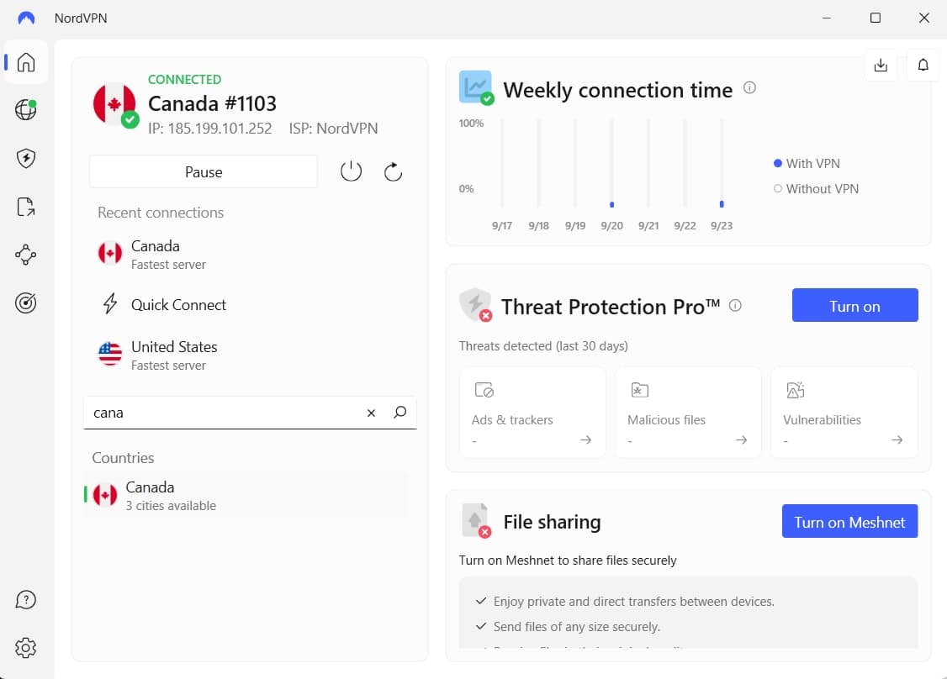
Task: Turn on Threat Protection Pro
Action: coord(854,305)
